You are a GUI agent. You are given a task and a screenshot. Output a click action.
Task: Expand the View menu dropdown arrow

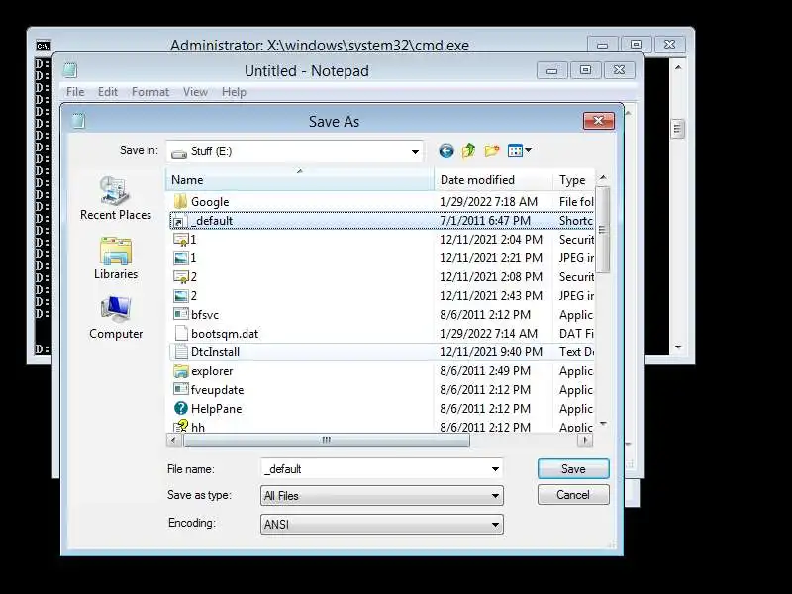click(x=528, y=150)
